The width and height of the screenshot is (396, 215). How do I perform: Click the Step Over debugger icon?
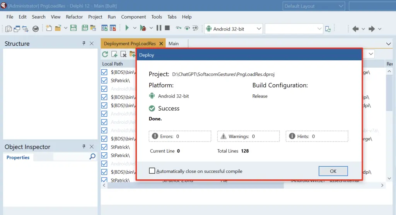(x=187, y=28)
